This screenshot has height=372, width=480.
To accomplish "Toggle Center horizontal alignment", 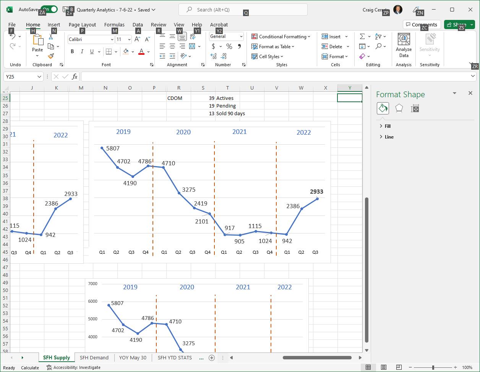I will pyautogui.click(x=172, y=46).
